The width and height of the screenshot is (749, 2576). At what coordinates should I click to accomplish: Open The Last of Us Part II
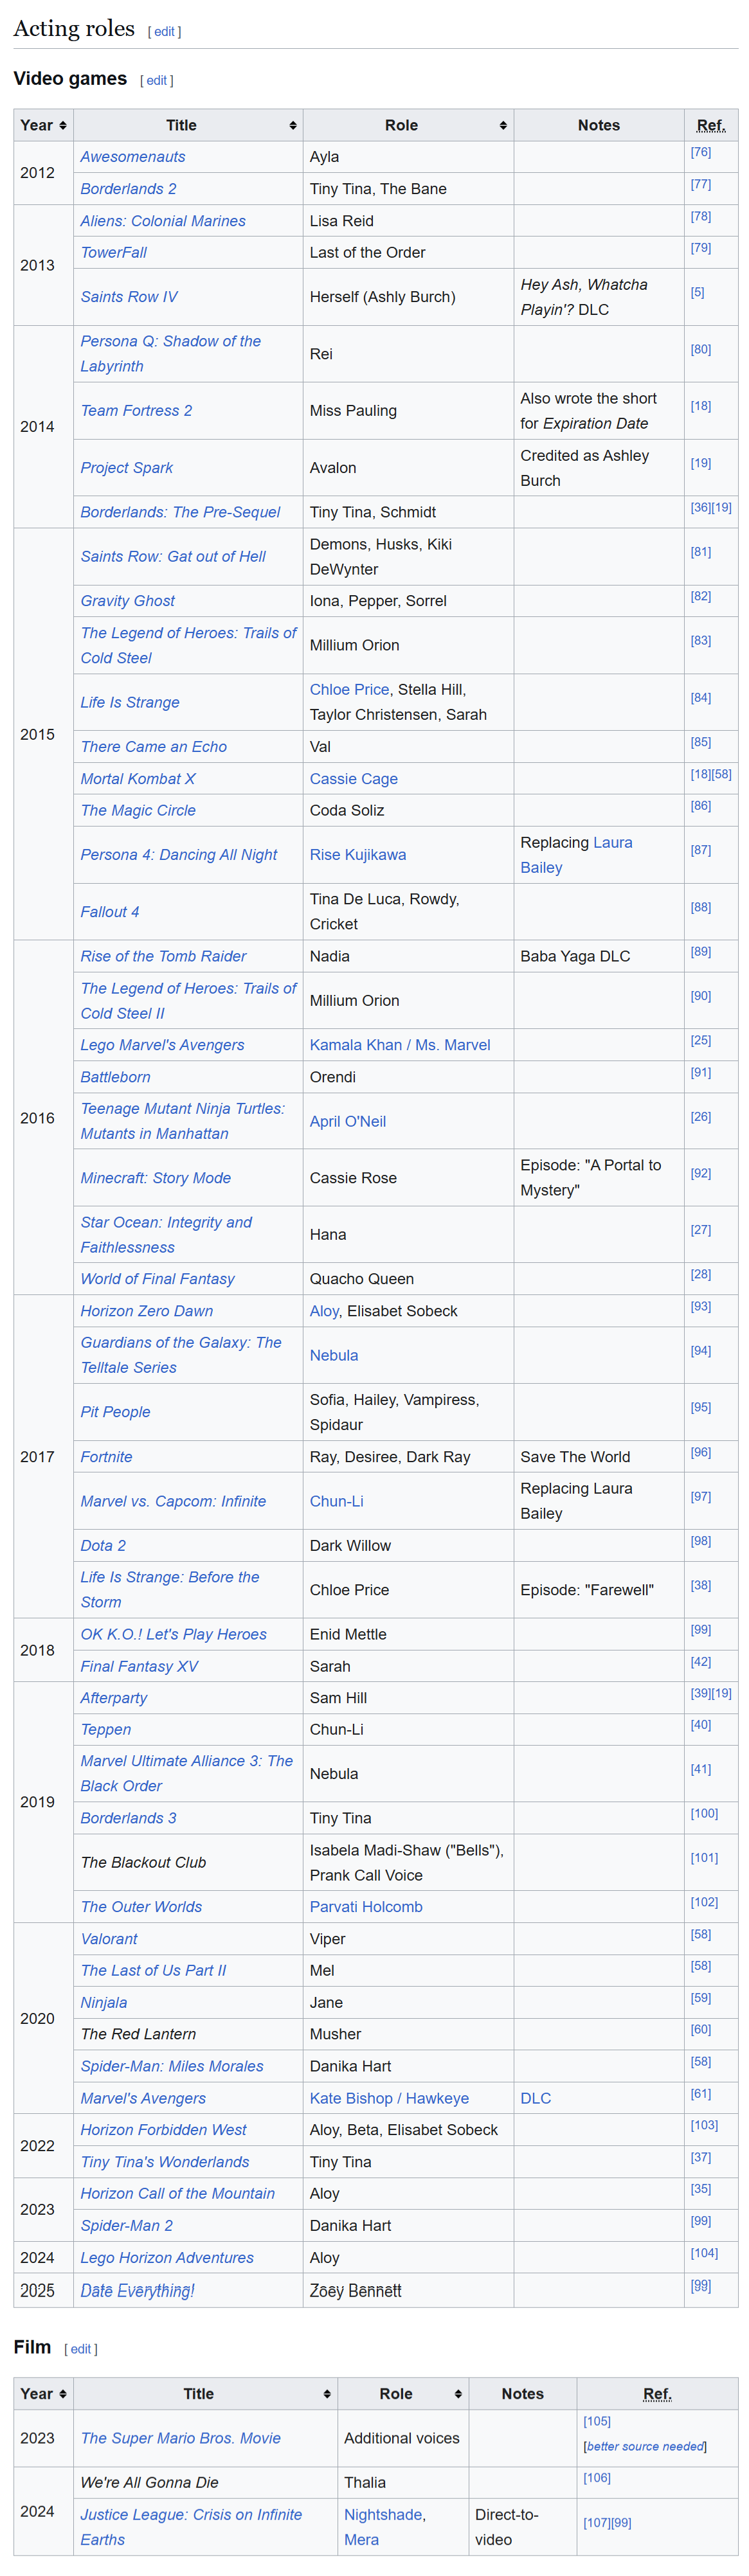pos(153,1970)
